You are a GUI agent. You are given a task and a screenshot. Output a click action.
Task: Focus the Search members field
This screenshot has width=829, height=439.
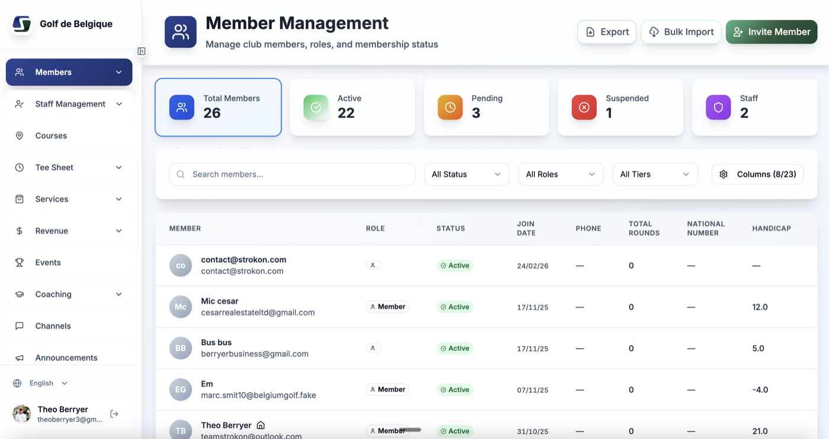[x=292, y=175]
